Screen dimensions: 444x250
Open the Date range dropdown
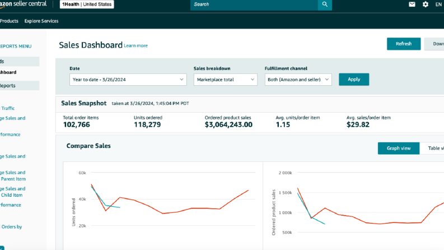128,80
